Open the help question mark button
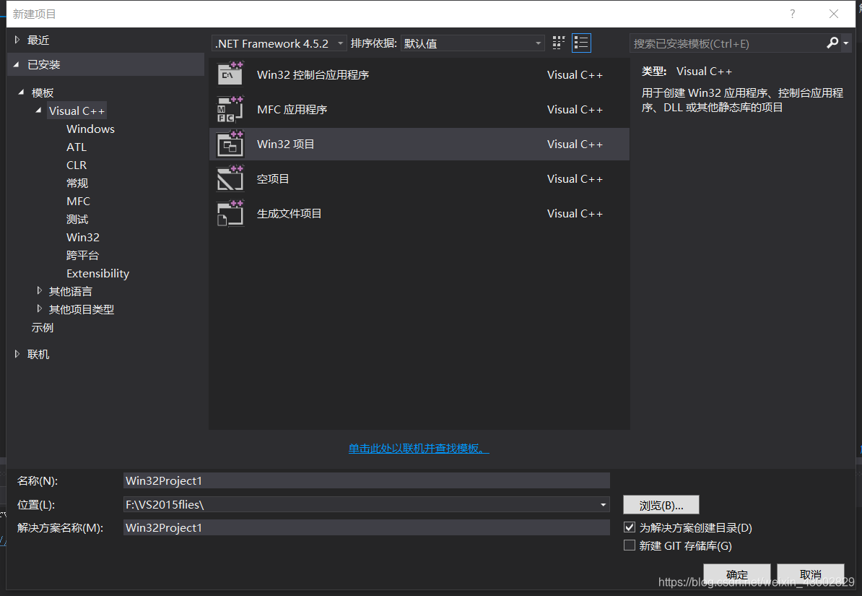This screenshot has height=596, width=862. tap(792, 14)
